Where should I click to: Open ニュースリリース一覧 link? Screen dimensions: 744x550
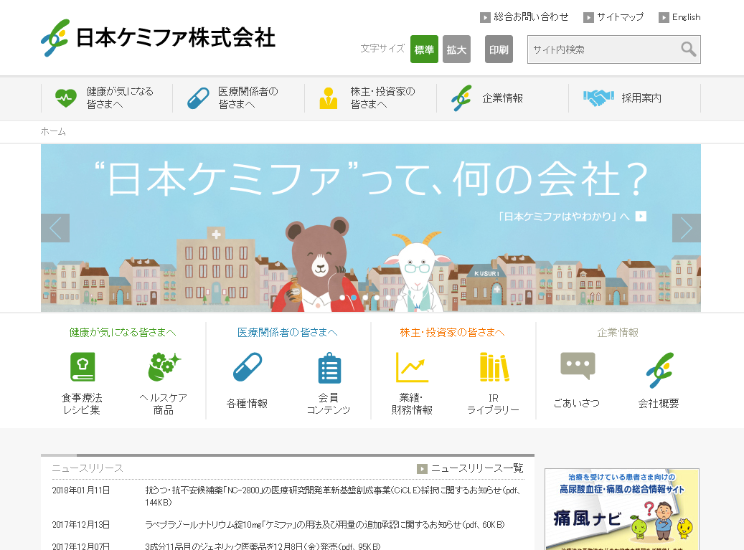(477, 468)
